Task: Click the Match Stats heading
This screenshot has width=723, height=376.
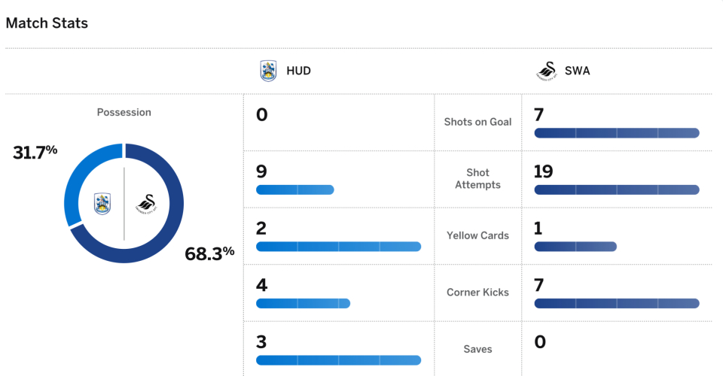Action: (x=47, y=23)
